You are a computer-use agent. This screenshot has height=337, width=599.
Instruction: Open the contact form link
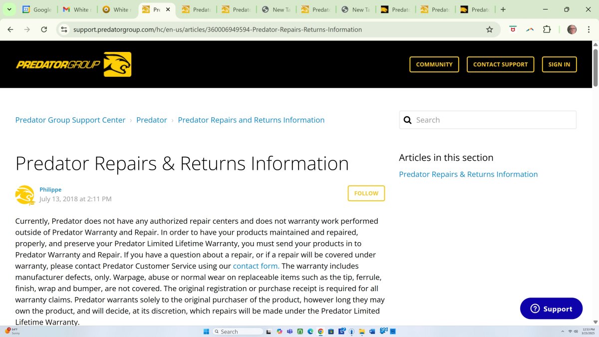pos(256,266)
